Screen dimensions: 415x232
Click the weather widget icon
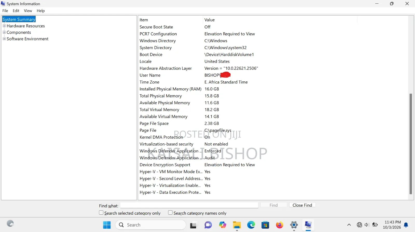tap(10, 223)
